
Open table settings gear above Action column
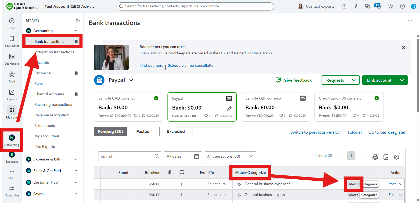396,157
